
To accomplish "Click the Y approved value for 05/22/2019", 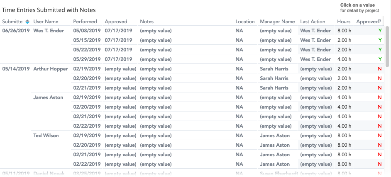I will (380, 50).
